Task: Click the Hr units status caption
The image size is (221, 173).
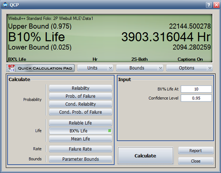Action: 95,59
